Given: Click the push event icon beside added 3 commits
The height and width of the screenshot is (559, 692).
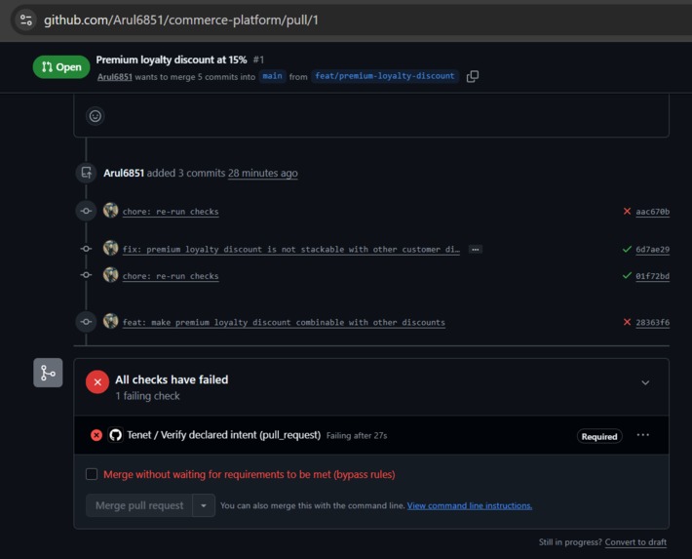Looking at the screenshot, I should point(86,173).
